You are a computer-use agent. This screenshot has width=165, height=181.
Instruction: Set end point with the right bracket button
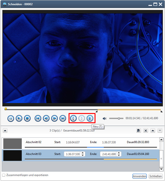(82, 118)
